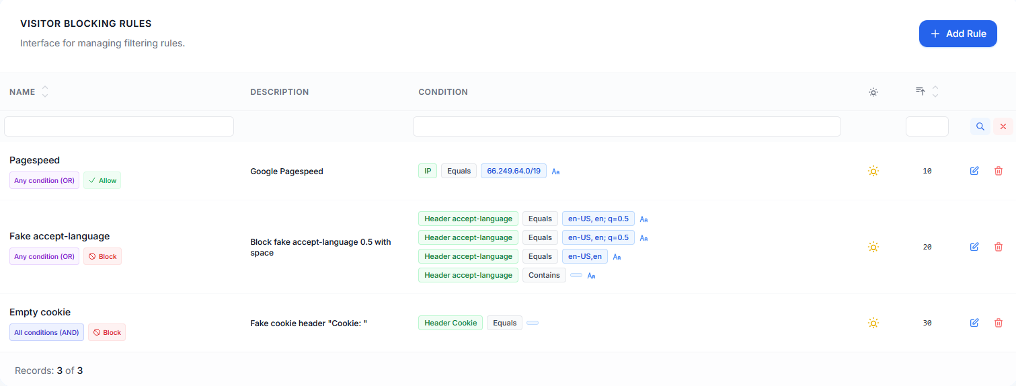Focus the Name filter input field

pos(119,126)
